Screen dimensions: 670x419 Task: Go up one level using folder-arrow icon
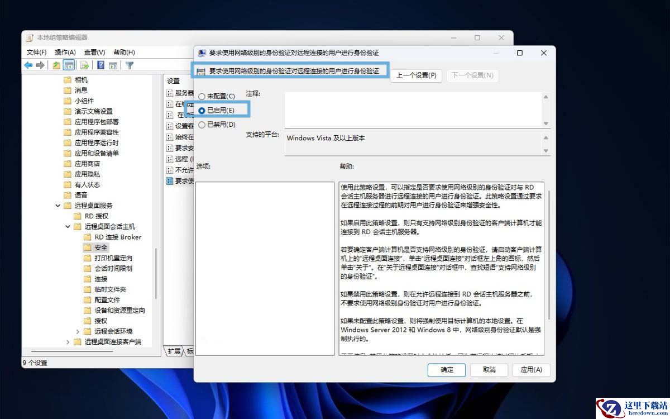click(56, 65)
